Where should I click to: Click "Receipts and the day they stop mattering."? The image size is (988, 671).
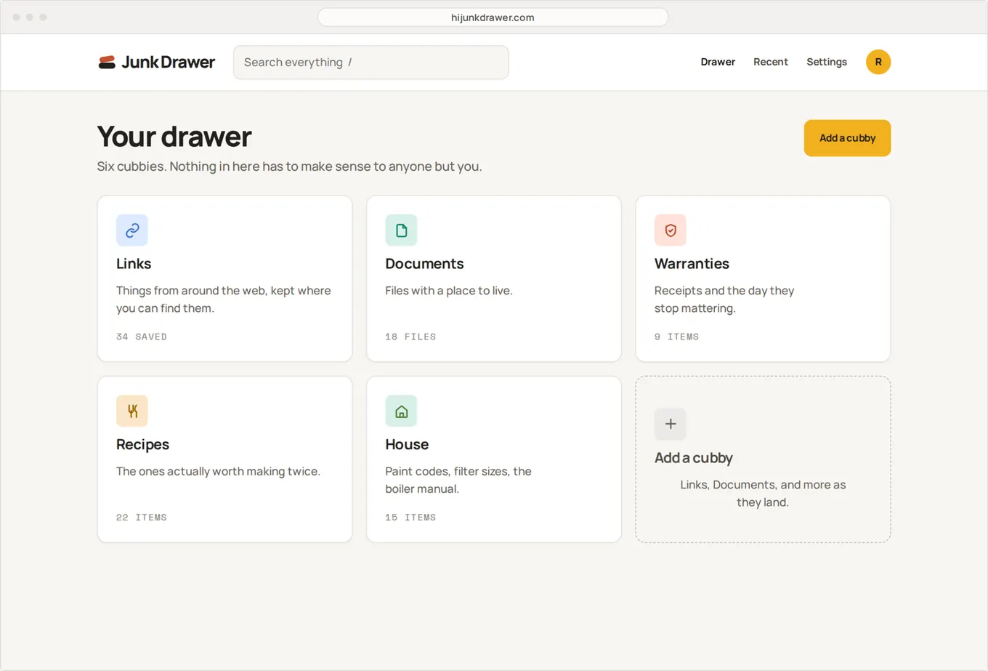pyautogui.click(x=724, y=300)
